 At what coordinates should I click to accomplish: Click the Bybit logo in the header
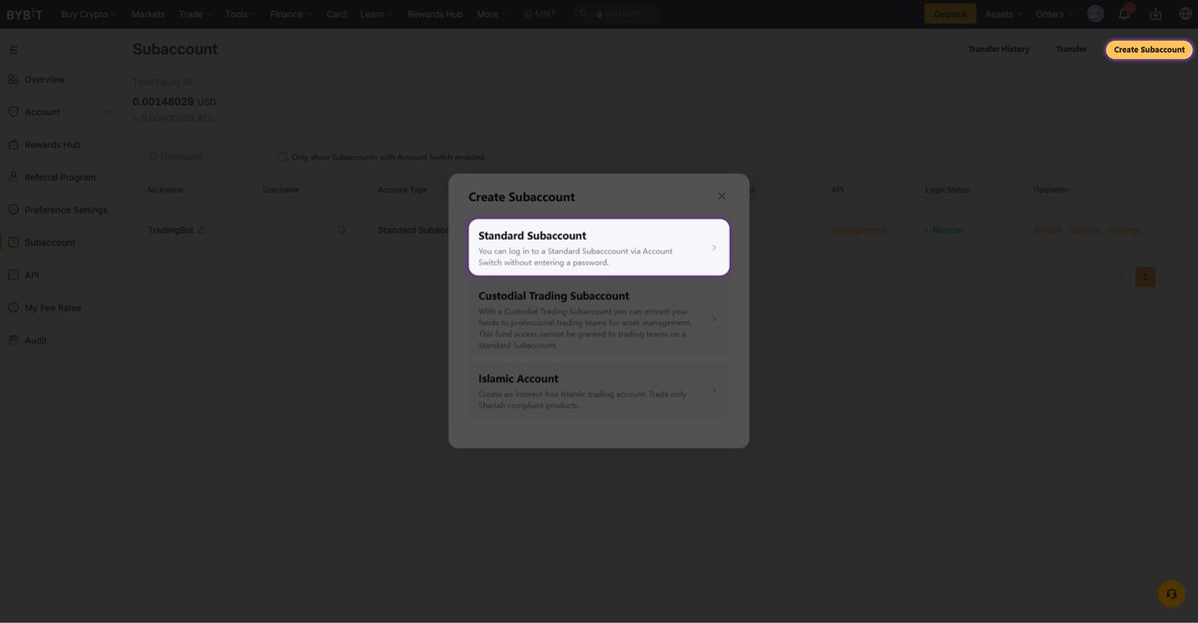[24, 14]
